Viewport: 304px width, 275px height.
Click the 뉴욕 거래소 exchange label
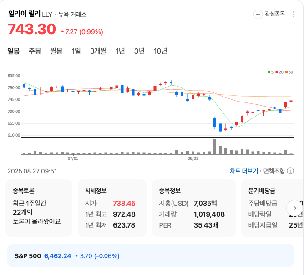pos(72,15)
